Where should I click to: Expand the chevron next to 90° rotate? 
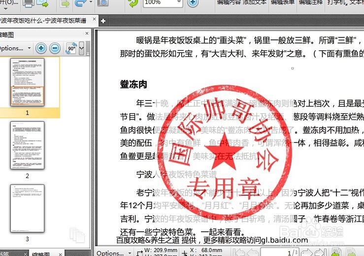coord(81,48)
